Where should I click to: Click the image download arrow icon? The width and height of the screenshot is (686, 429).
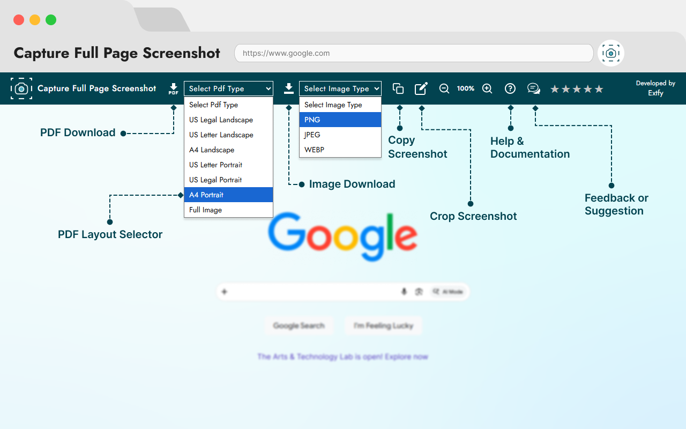(x=289, y=88)
